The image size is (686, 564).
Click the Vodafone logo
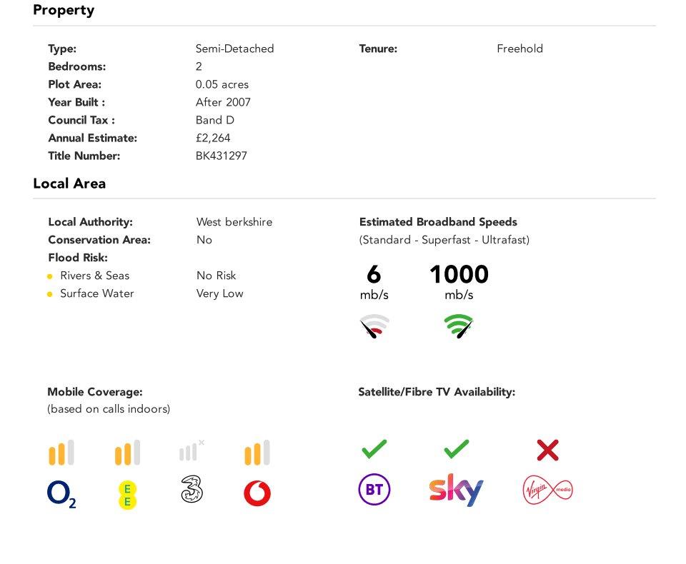tap(257, 493)
